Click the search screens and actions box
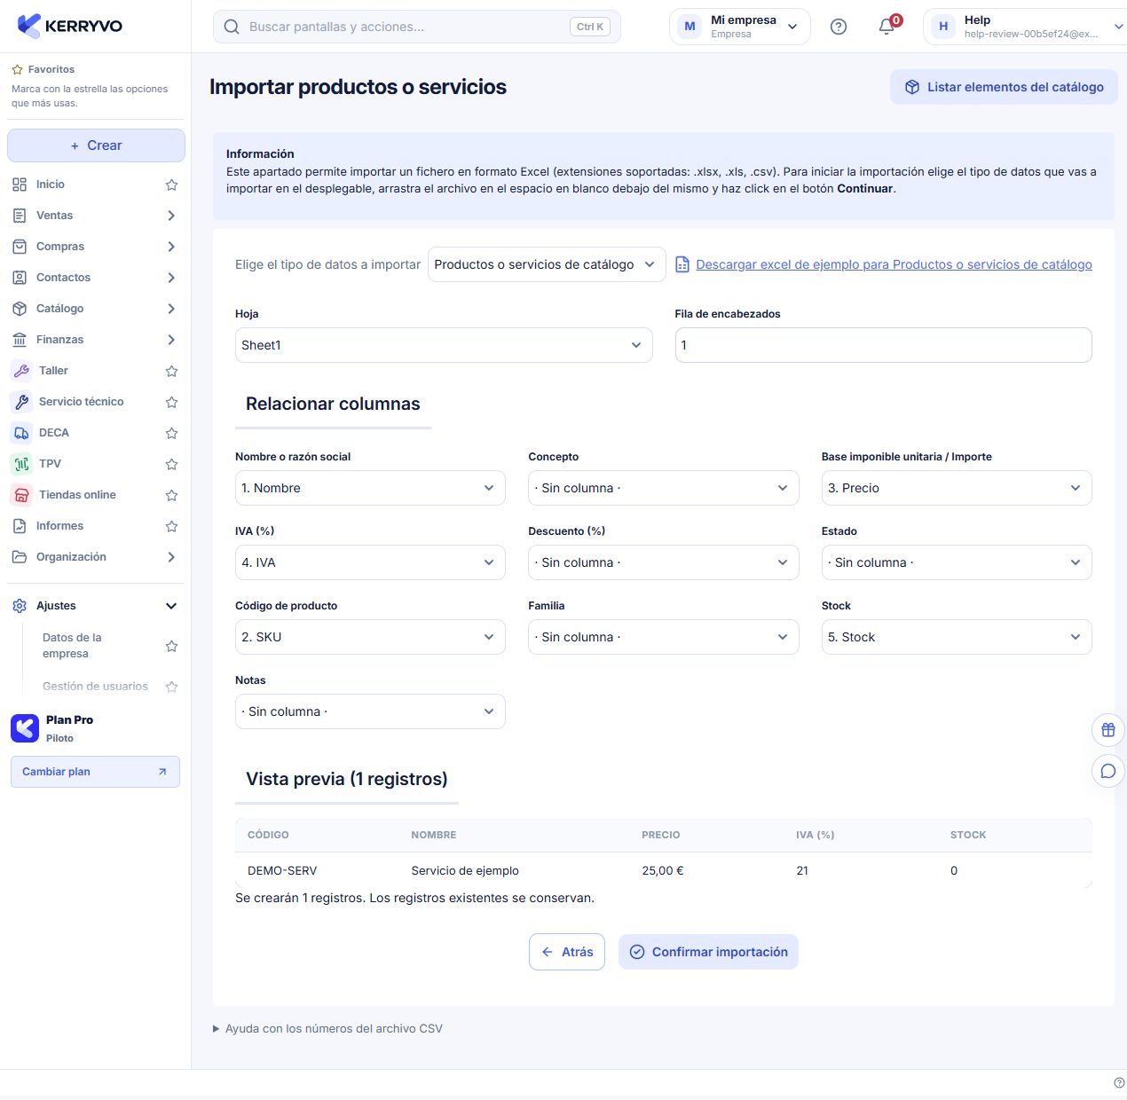Image resolution: width=1127 pixels, height=1100 pixels. pyautogui.click(x=417, y=27)
